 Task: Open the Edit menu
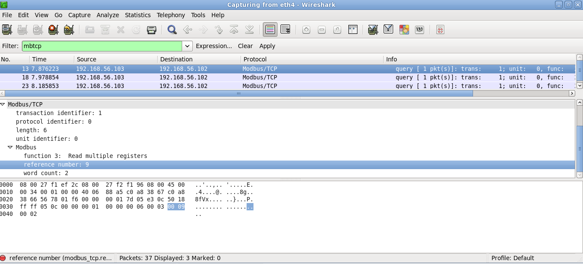(x=23, y=15)
